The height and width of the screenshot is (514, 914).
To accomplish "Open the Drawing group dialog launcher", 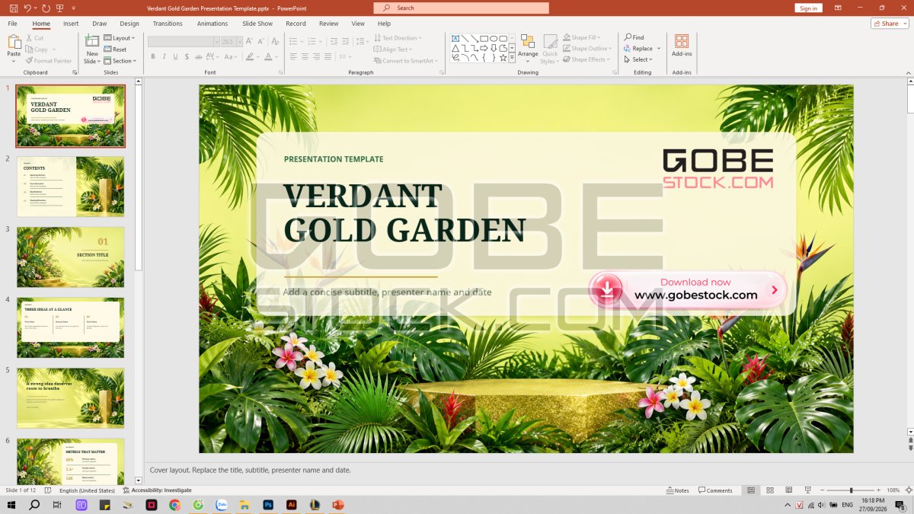I will coord(614,72).
